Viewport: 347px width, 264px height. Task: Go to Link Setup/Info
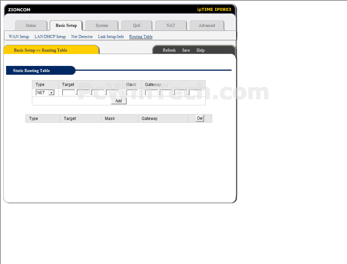coord(111,37)
